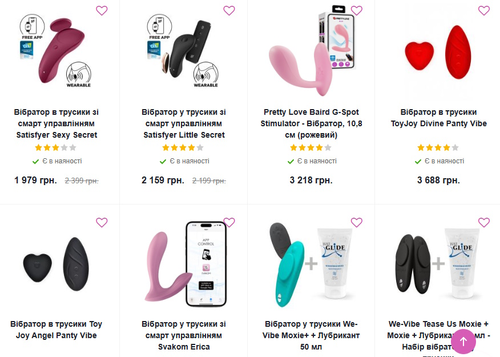This screenshot has width=500, height=357.
Task: Heart the We-Vibe Moxie+ lubricant bundle
Action: [x=357, y=222]
